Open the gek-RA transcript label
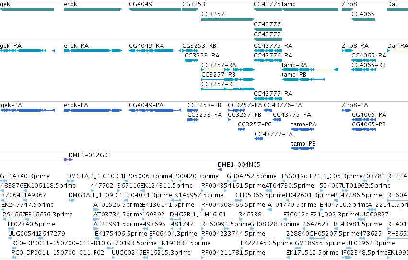408x260 pixels. point(11,46)
